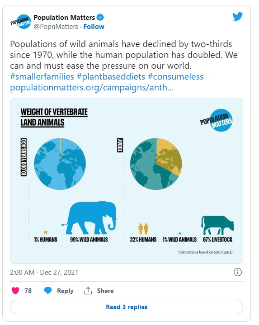Click the 78 likes count
The image size is (259, 325).
(x=28, y=291)
